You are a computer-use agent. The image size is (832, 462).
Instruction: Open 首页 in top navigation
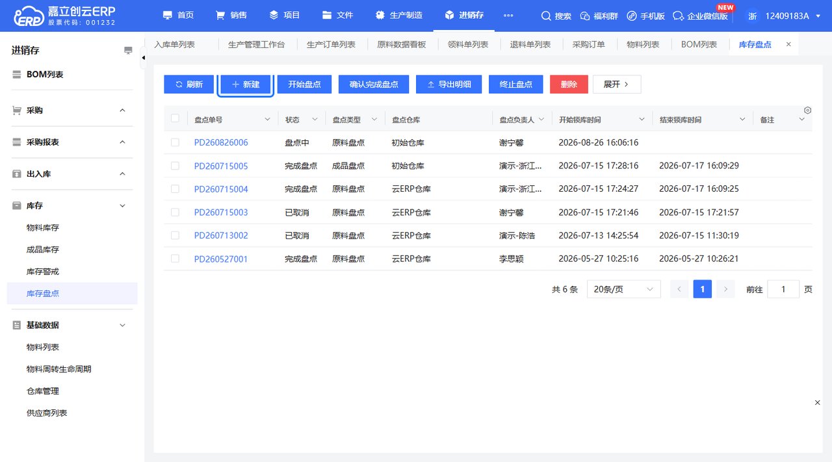tap(178, 16)
